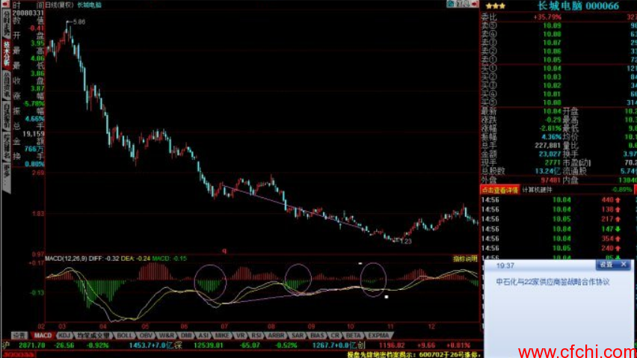
Task: Open the 中石化与22家供应商 news headline
Action: tap(553, 282)
